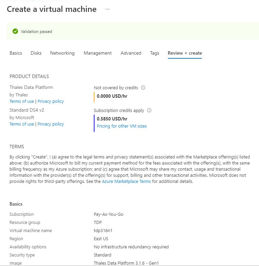Click the Validation passed message text
The image size is (259, 266).
tap(36, 32)
